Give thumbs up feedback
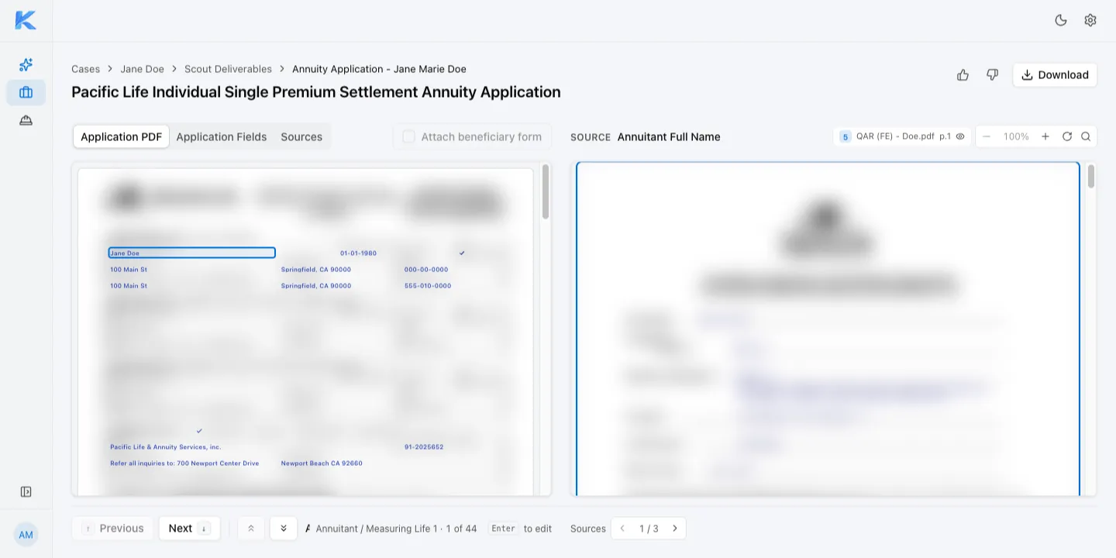The width and height of the screenshot is (1116, 558). pyautogui.click(x=963, y=75)
